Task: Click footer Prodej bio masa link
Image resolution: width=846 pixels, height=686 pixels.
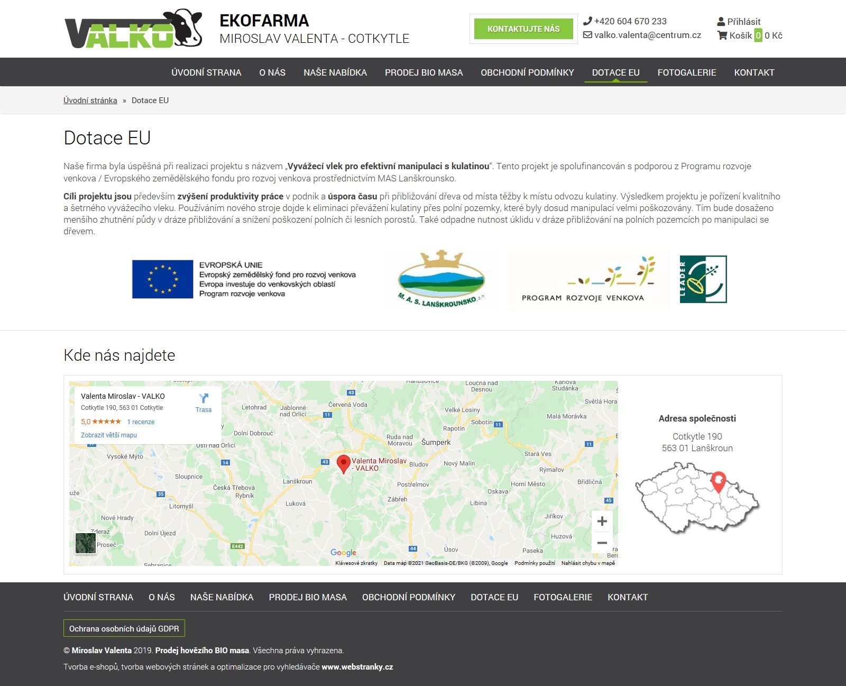Action: [308, 597]
